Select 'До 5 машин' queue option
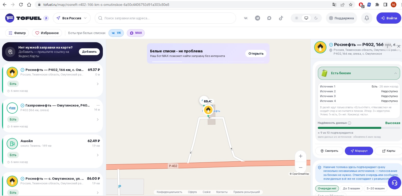Screen dimensions: 402x196 point(351,188)
